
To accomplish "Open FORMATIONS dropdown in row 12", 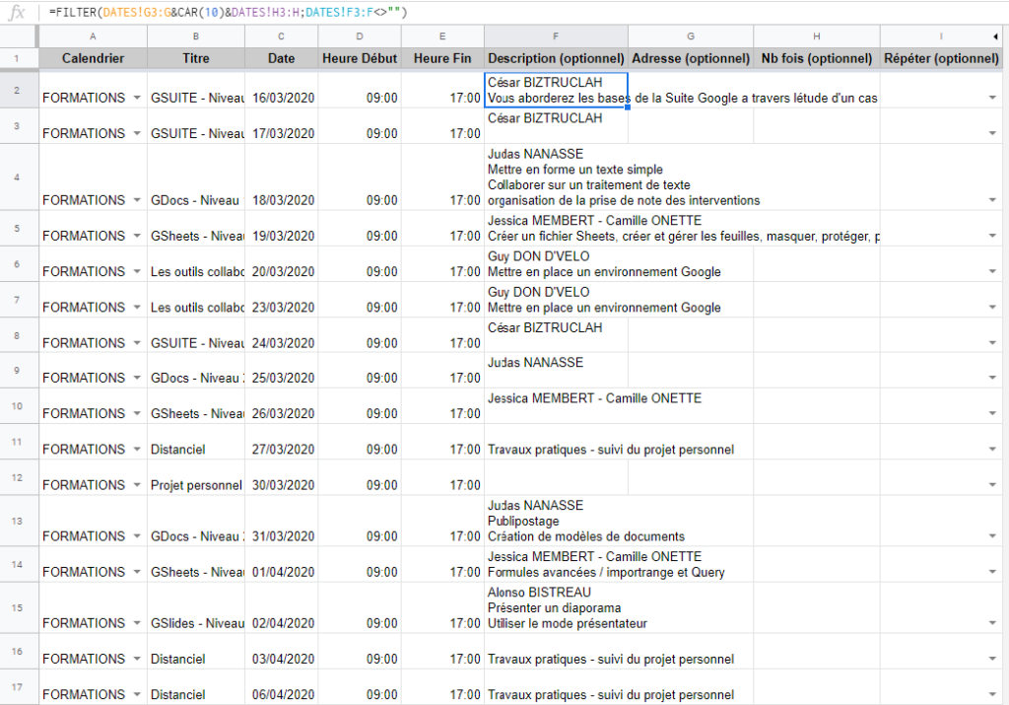I will coord(137,485).
